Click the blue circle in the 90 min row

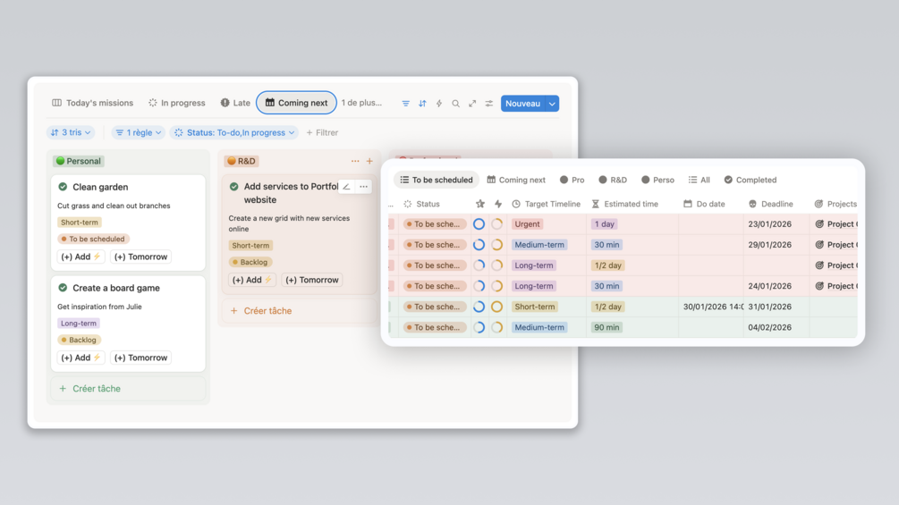coord(479,327)
